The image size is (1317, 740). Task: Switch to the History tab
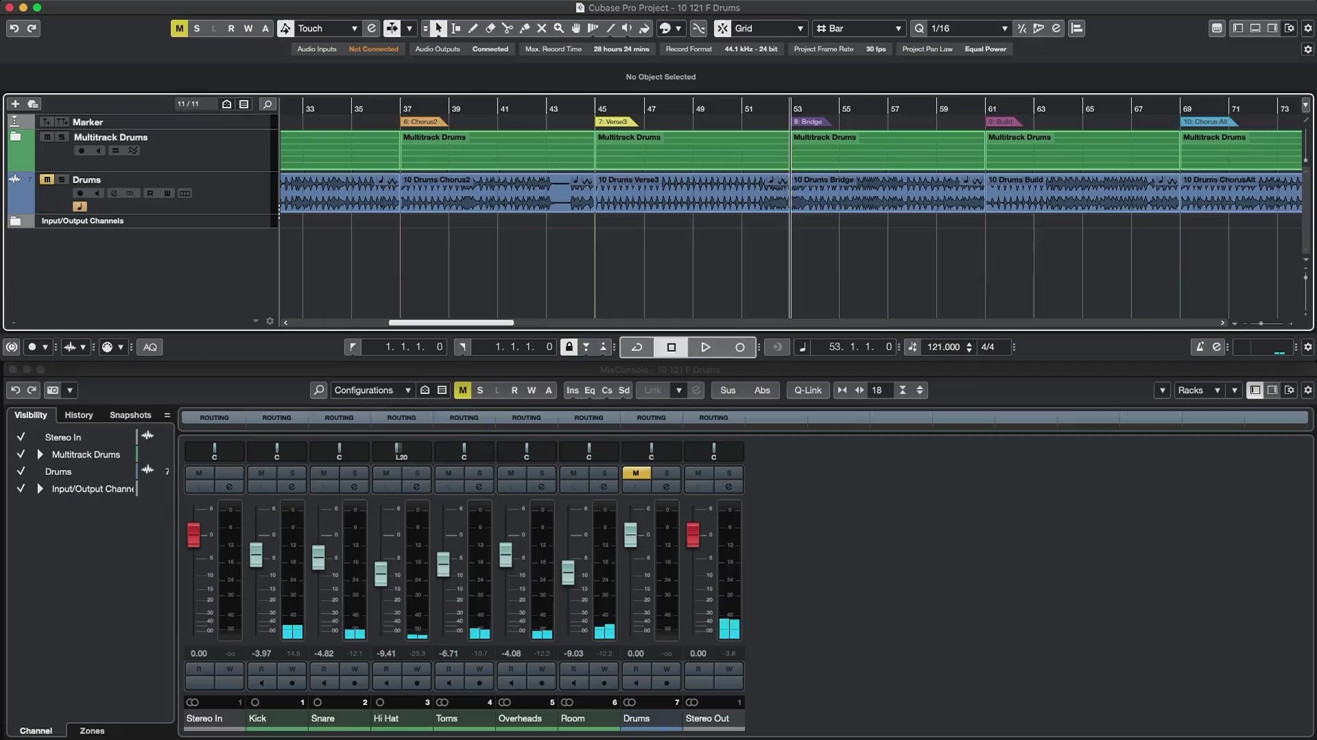point(79,415)
